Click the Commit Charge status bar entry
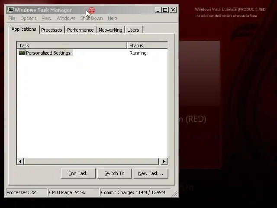 pyautogui.click(x=135, y=192)
